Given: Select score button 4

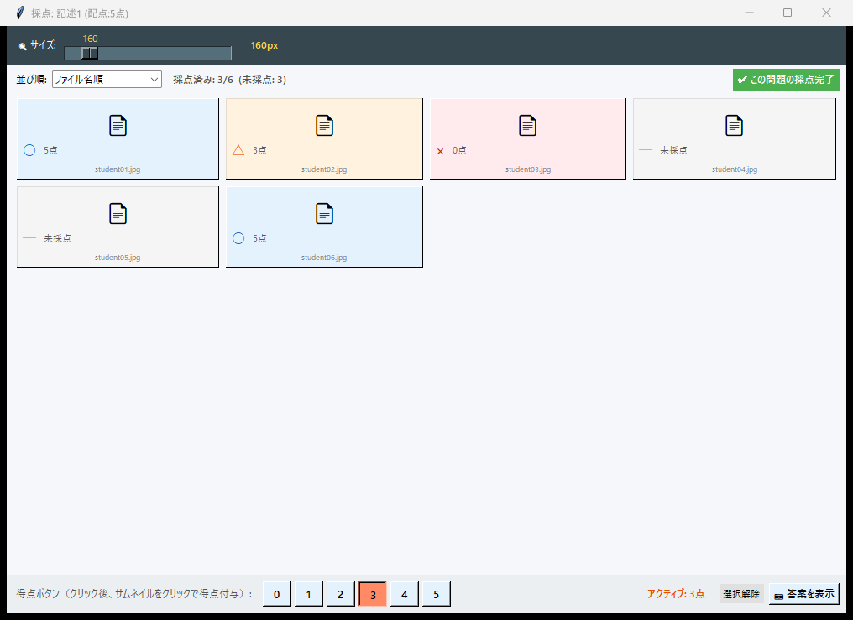Looking at the screenshot, I should click(404, 594).
